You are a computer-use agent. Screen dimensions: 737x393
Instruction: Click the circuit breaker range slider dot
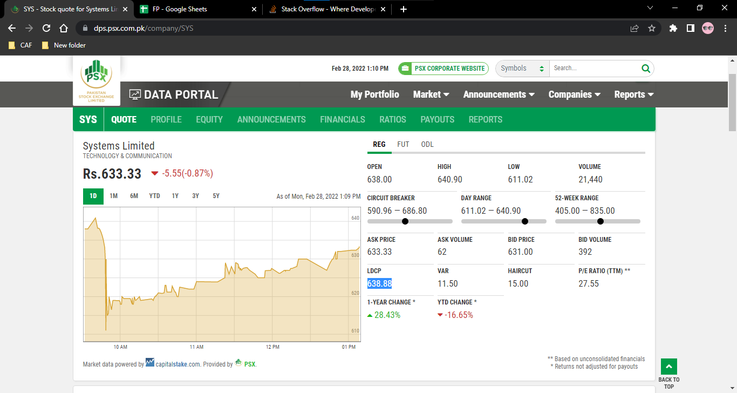tap(405, 221)
